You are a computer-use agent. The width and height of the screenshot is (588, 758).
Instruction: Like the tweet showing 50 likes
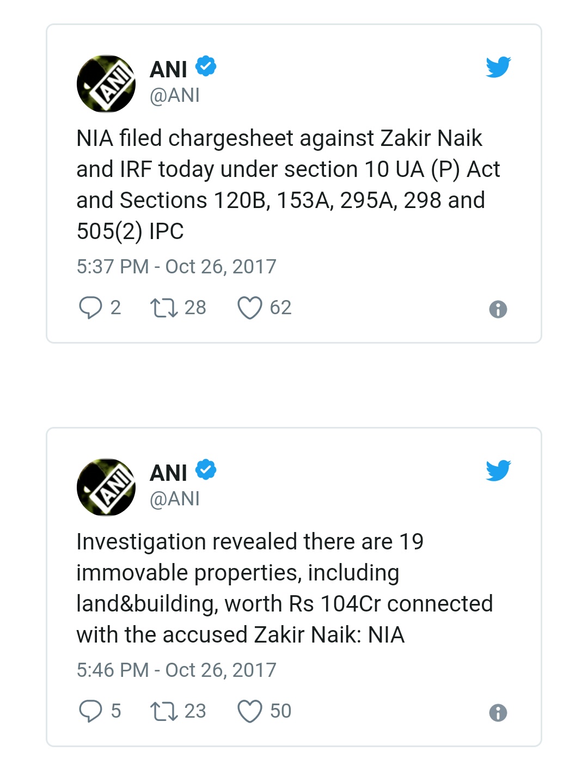[x=250, y=711]
